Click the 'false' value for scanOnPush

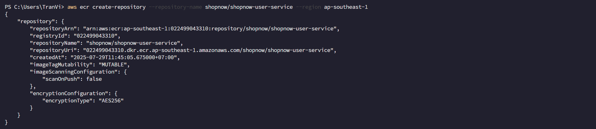click(x=94, y=79)
